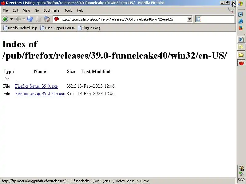Click the upper system tray icon
This screenshot has width=246, height=184.
point(241,168)
